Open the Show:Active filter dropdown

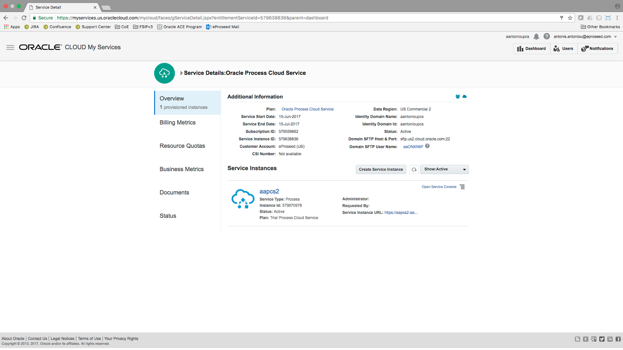(x=444, y=170)
